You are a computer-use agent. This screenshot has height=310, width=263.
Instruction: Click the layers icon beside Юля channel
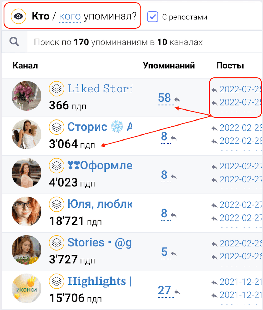click(57, 204)
